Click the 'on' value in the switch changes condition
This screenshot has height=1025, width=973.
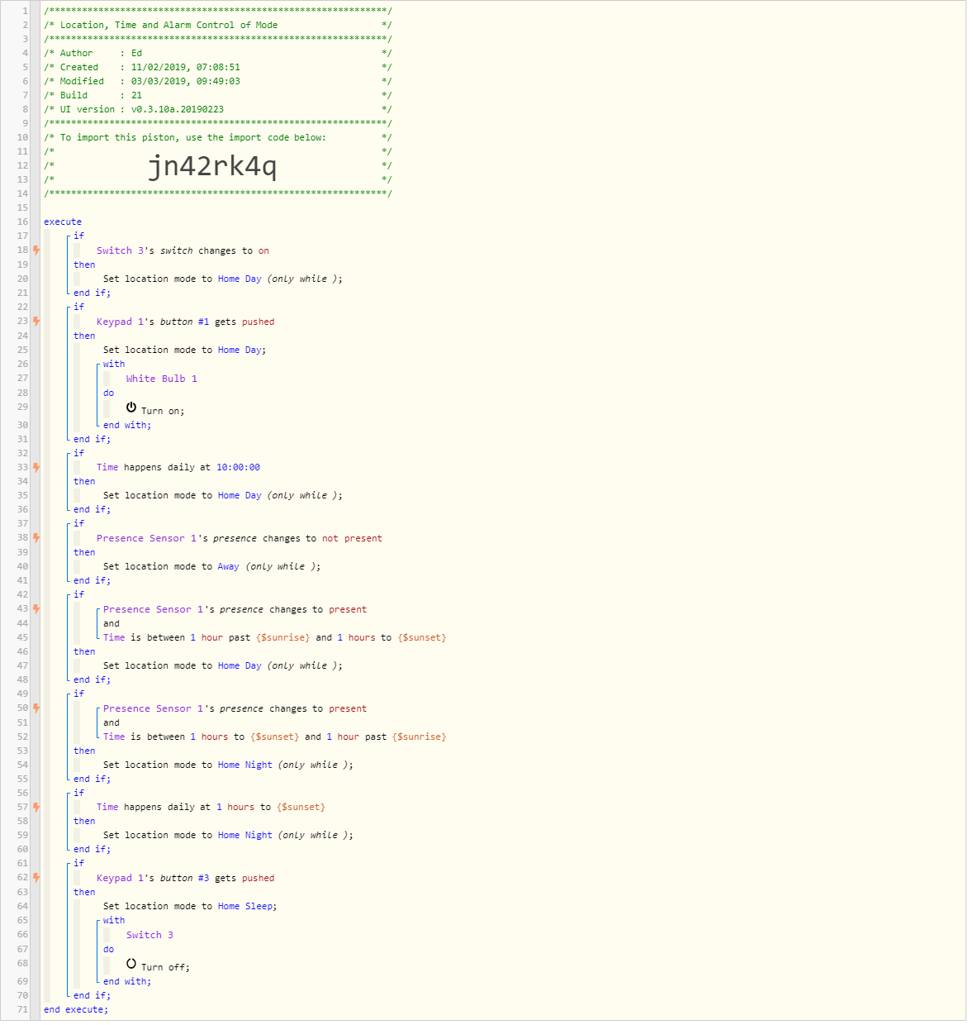(263, 250)
